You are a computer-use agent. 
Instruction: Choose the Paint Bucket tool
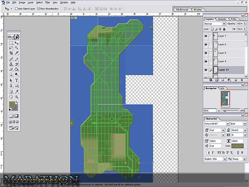tap(17, 70)
